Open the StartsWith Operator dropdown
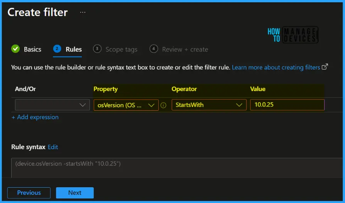This screenshot has width=345, height=203. coord(209,105)
